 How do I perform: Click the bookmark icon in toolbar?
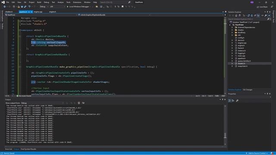point(122,7)
